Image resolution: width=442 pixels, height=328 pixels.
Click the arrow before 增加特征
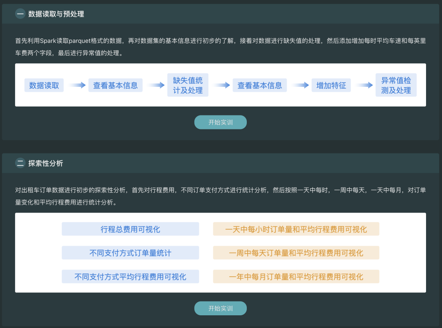300,85
